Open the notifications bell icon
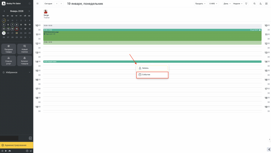The width and height of the screenshot is (271, 153). tap(29, 4)
